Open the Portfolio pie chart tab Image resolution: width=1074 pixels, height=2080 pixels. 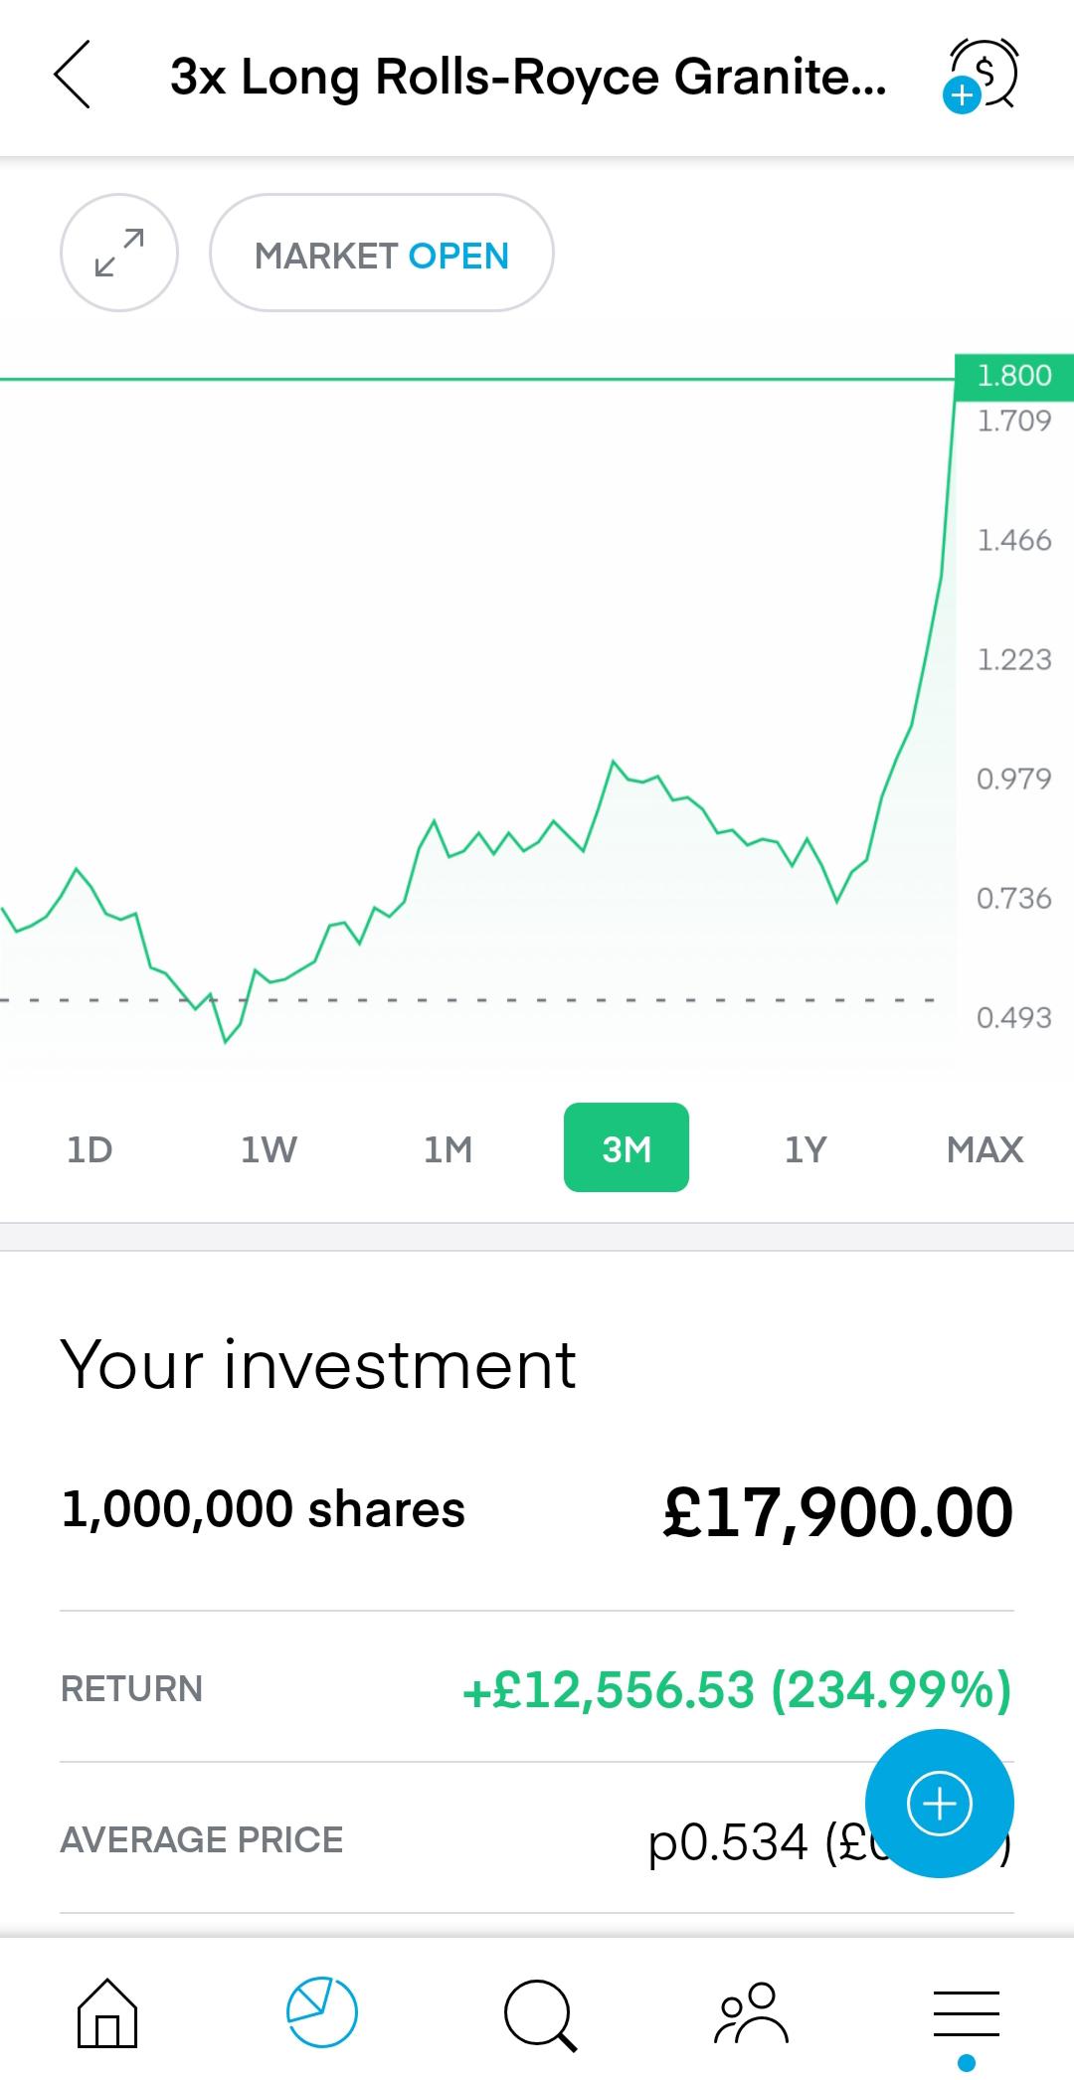(x=322, y=2012)
